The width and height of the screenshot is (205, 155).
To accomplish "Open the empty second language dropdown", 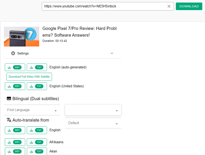I will pos(93,110).
